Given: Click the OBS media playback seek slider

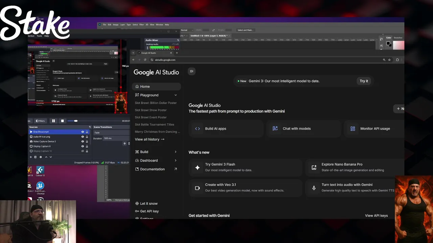Looking at the screenshot, I should click(x=94, y=121).
